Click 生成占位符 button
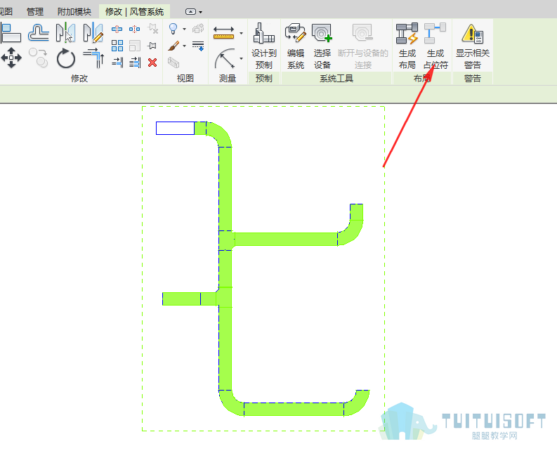The height and width of the screenshot is (458, 557). click(x=435, y=46)
